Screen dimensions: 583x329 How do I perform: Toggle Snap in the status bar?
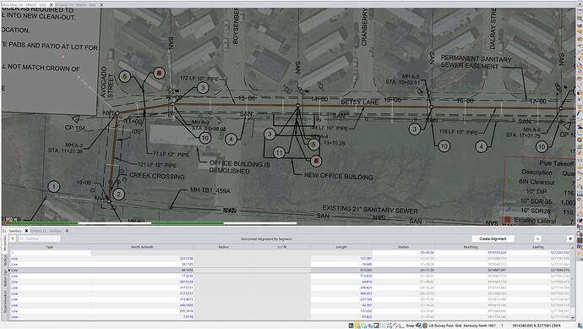pyautogui.click(x=410, y=326)
